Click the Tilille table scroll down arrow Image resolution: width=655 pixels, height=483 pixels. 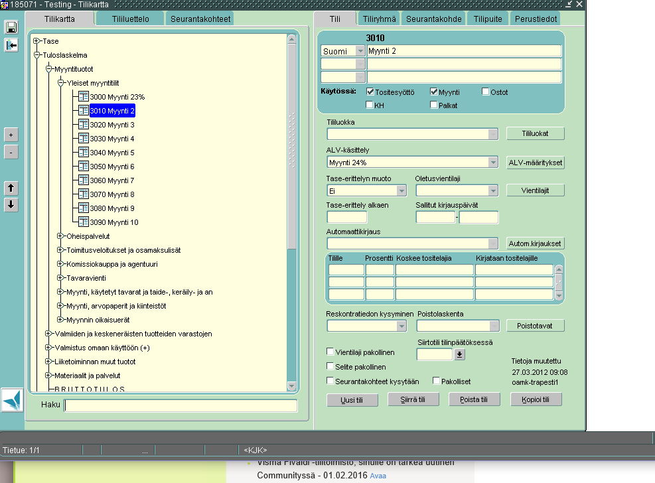coord(559,295)
